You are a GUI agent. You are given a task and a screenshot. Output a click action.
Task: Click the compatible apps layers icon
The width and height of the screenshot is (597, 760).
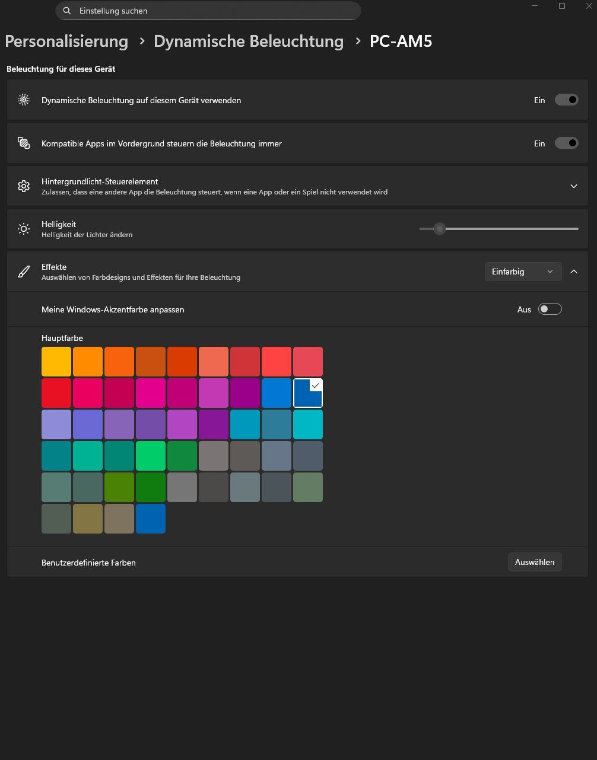coord(24,143)
